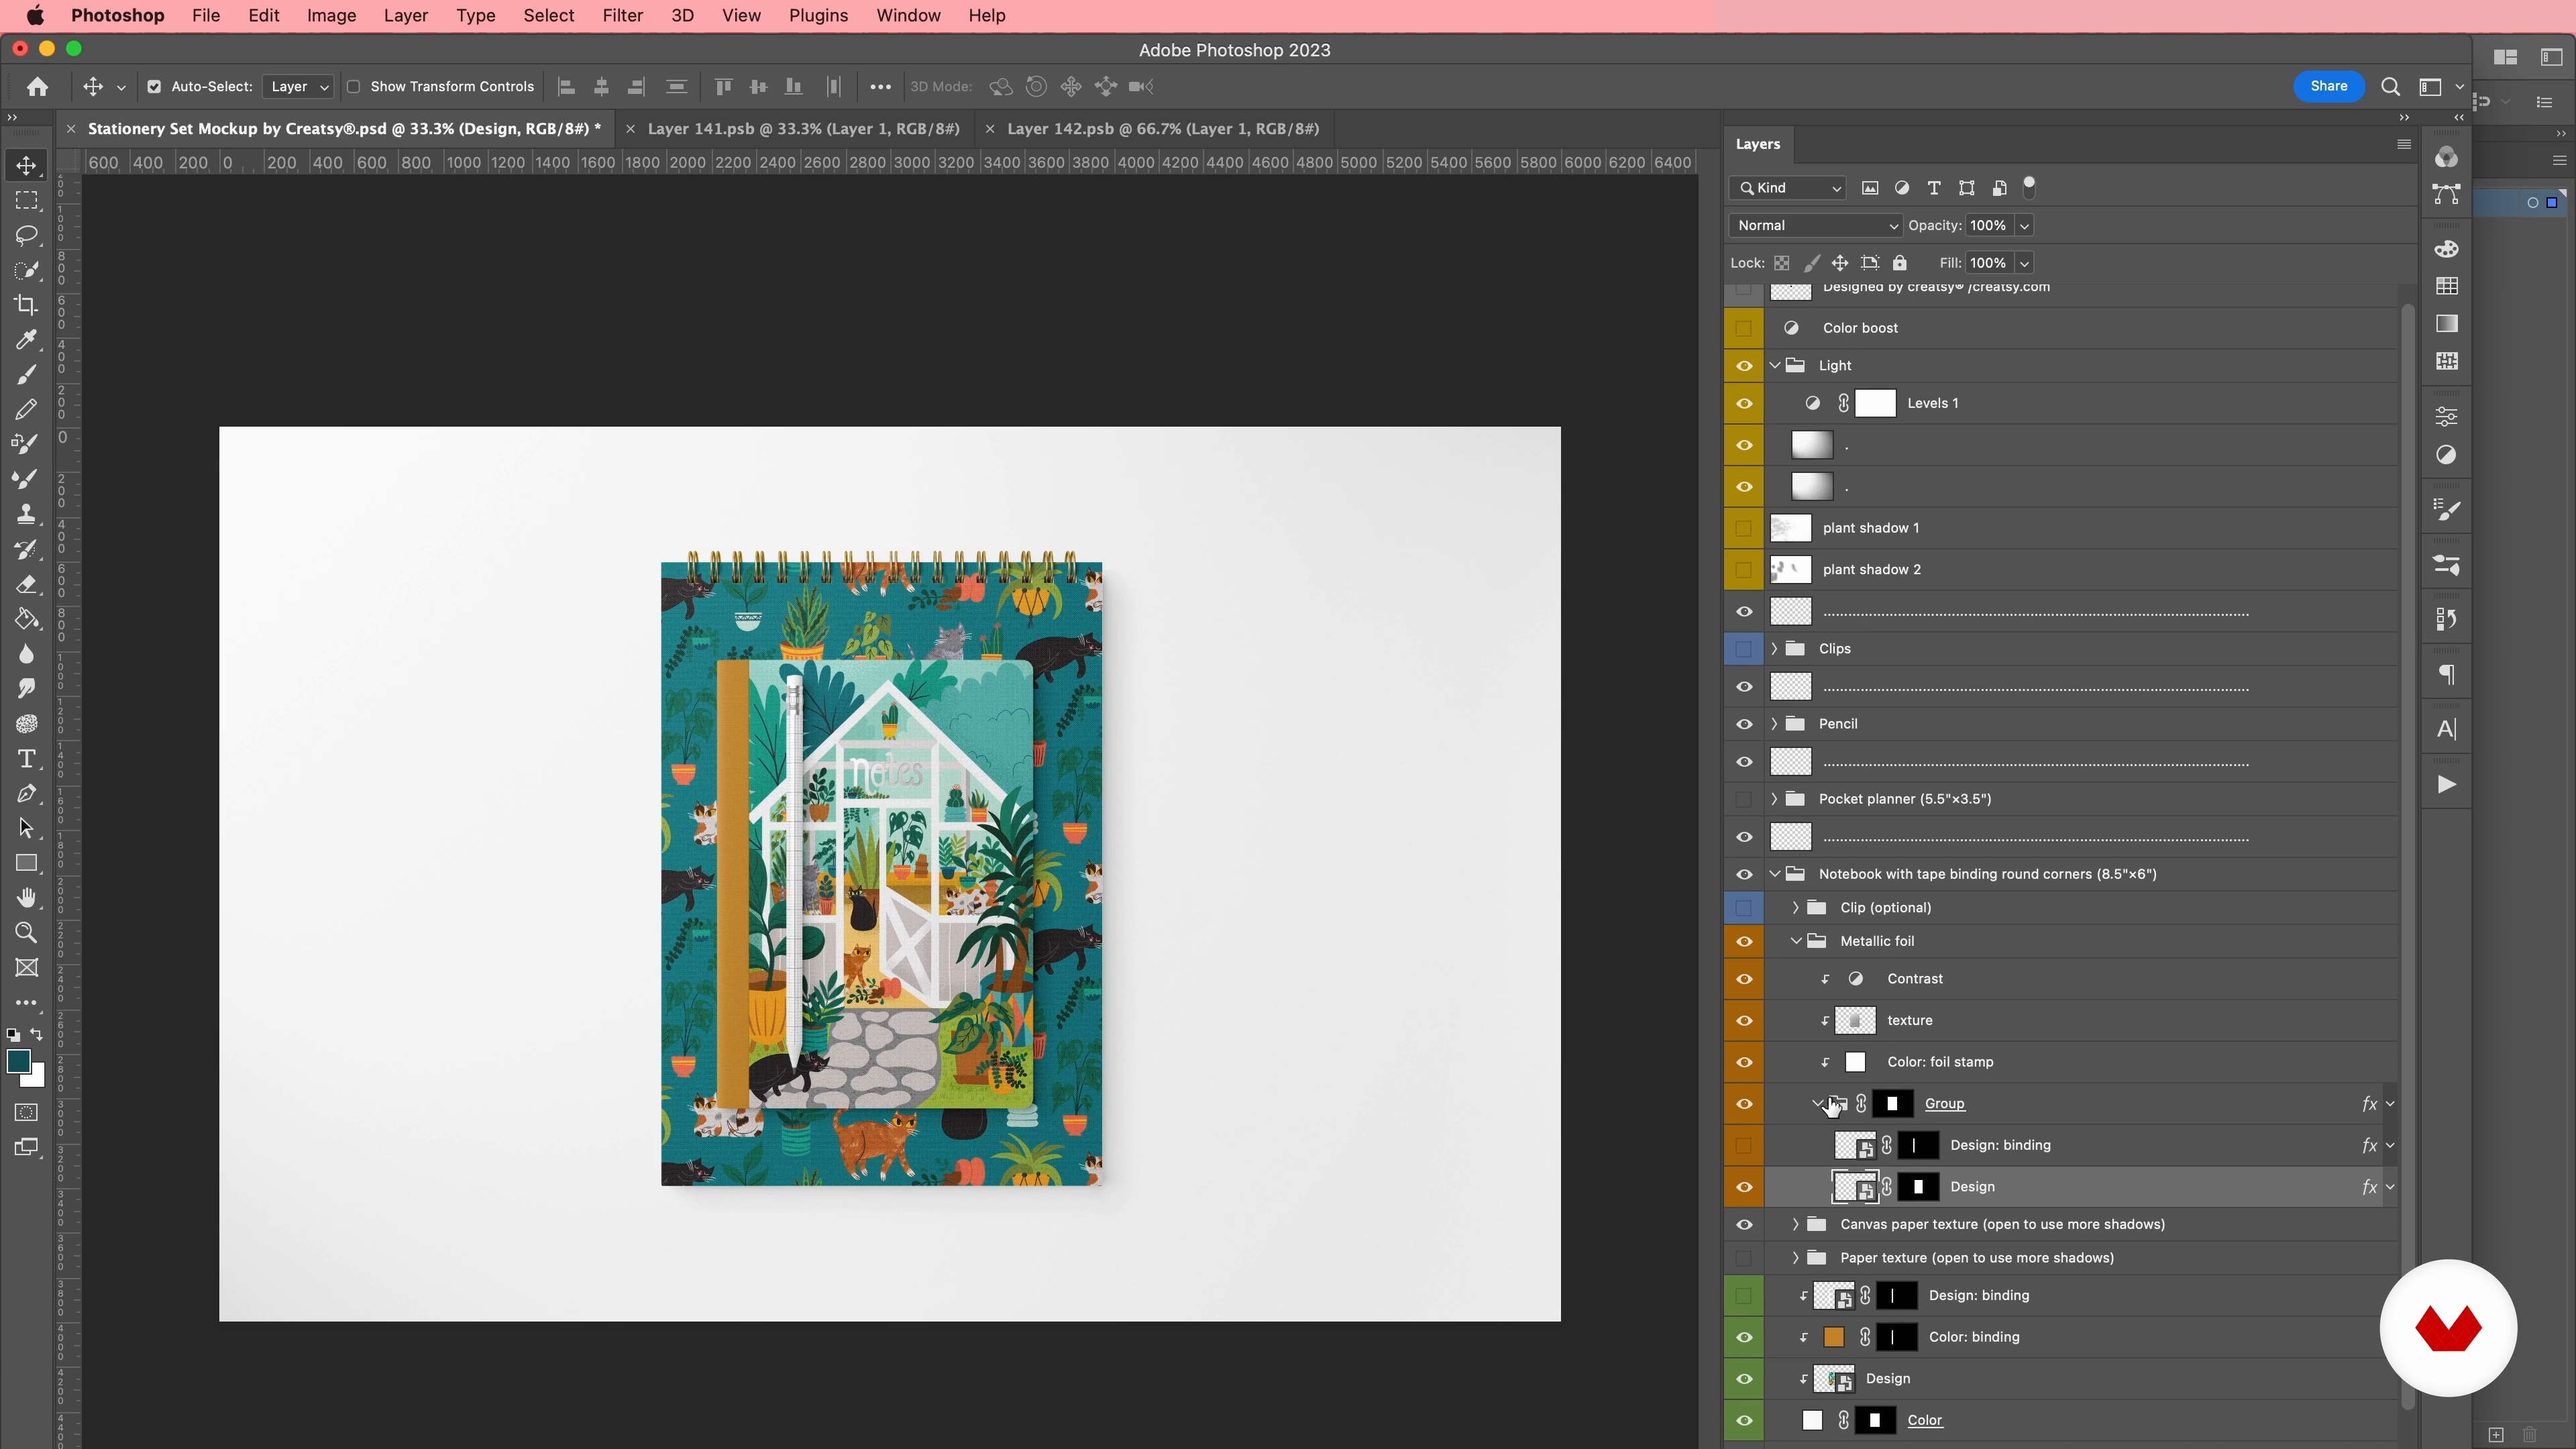This screenshot has width=2576, height=1449.
Task: Click the Share button
Action: (x=2328, y=87)
